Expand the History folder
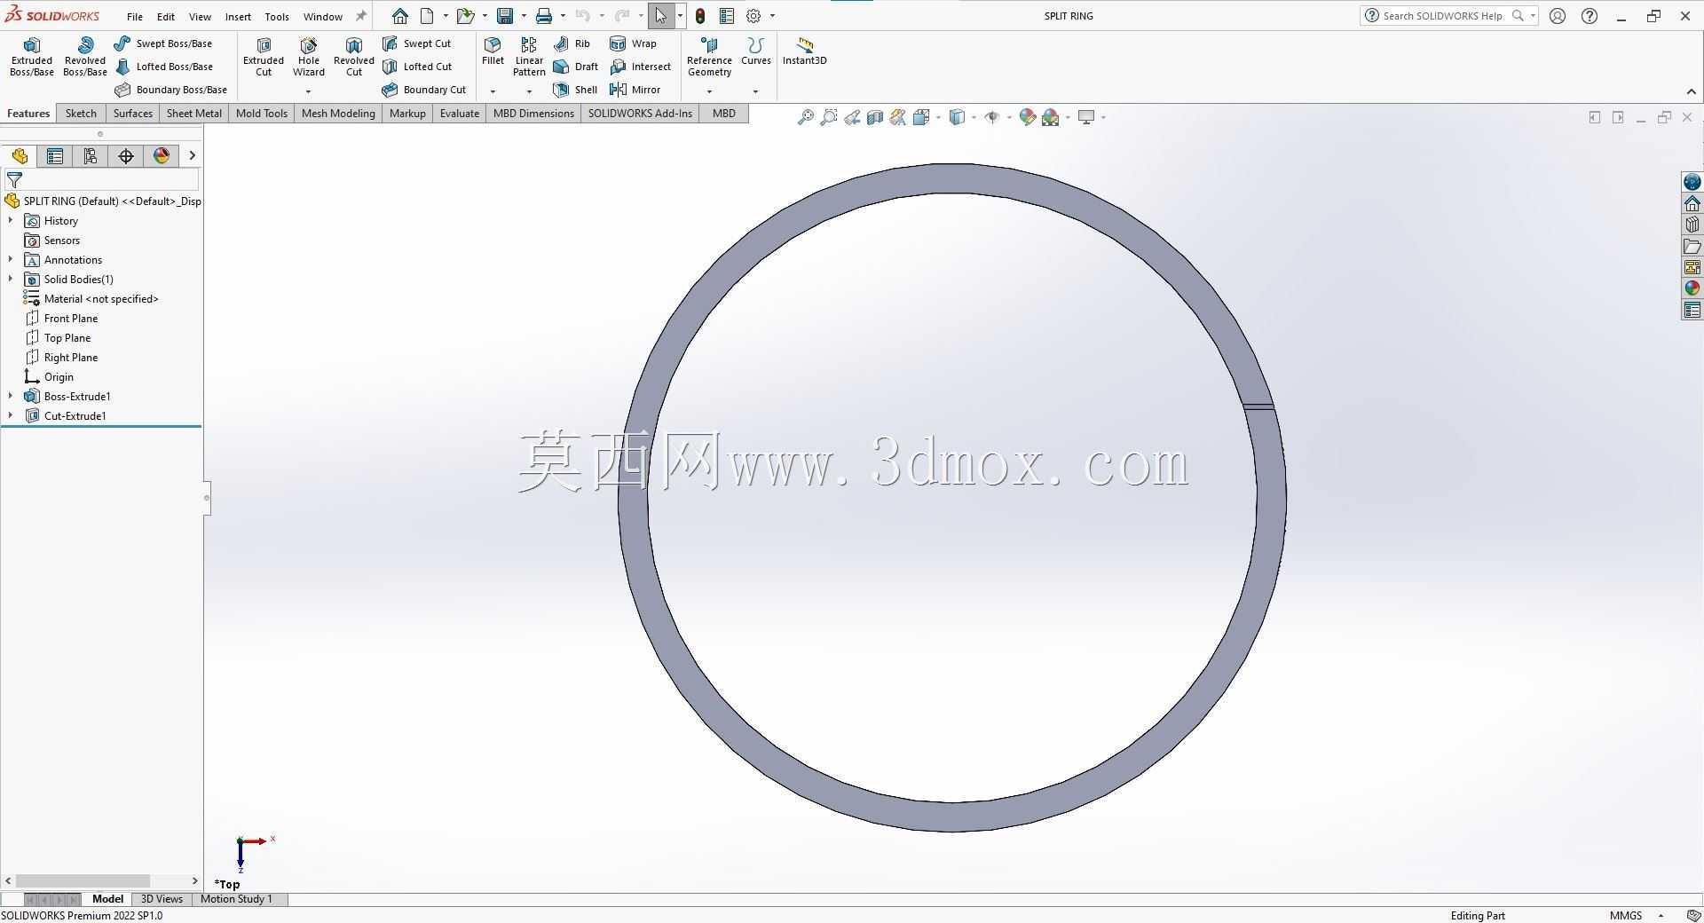The image size is (1704, 923). pos(11,220)
